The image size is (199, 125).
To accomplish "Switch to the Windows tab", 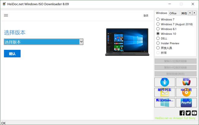I will (161, 13).
